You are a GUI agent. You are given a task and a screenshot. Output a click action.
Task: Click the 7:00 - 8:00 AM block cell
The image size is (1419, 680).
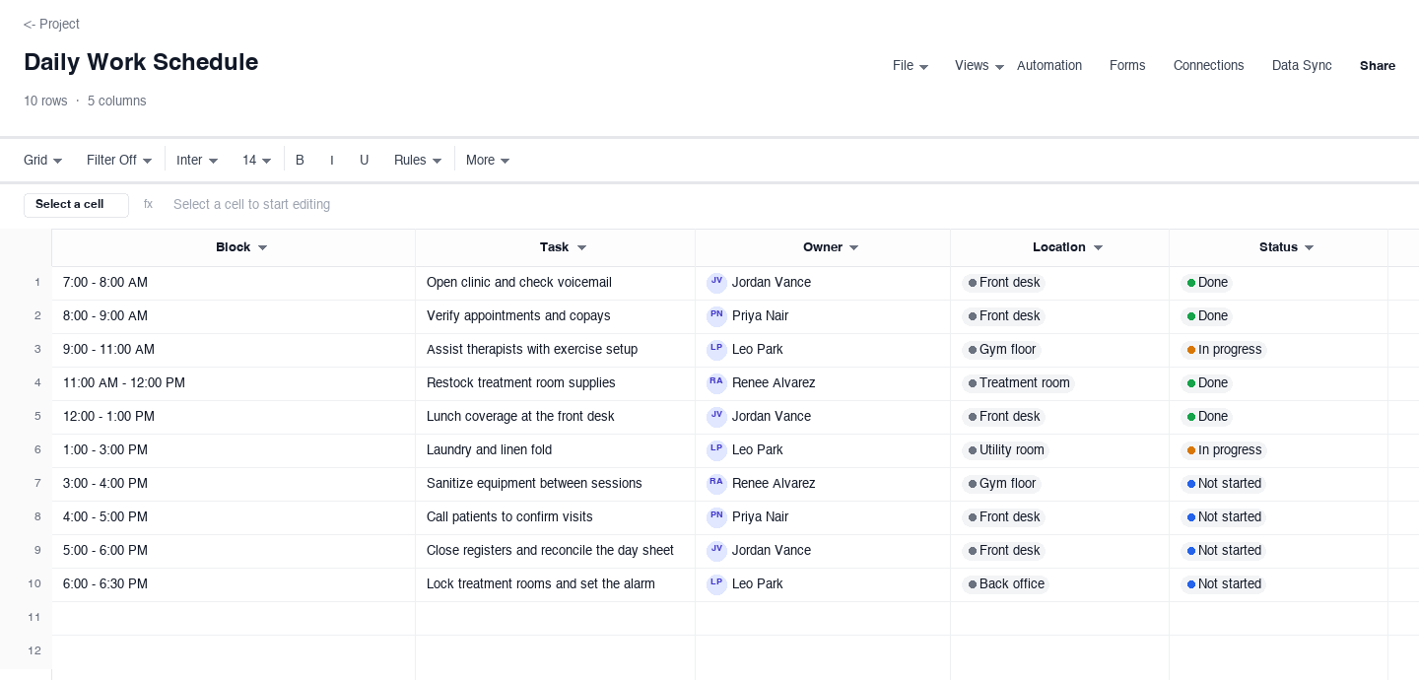point(234,283)
